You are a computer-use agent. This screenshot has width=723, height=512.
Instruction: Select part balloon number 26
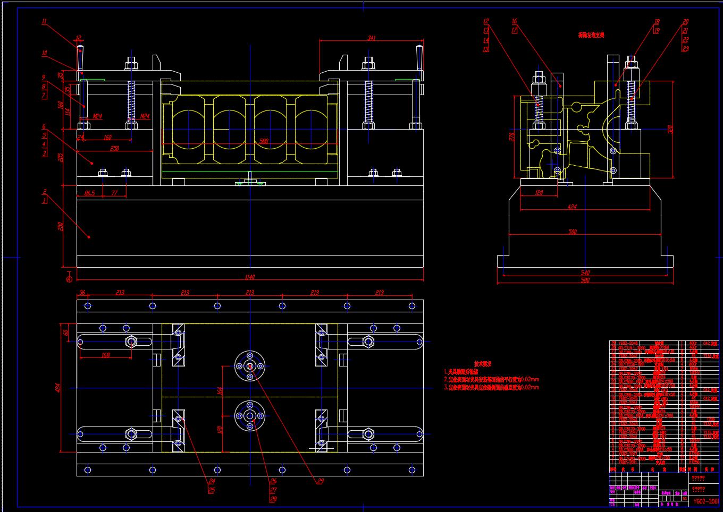coord(273,481)
